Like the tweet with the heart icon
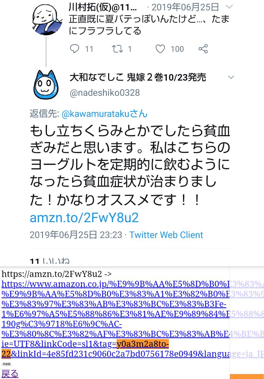 click(160, 49)
